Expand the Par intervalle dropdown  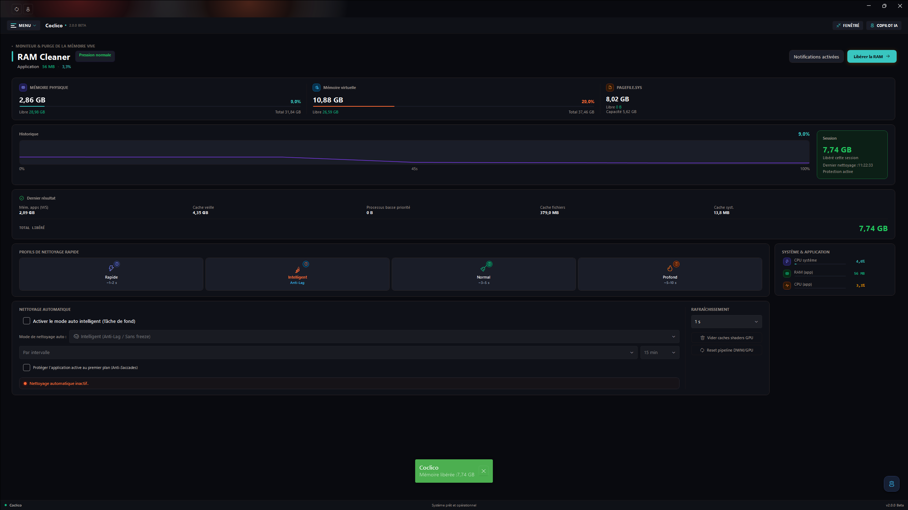(328, 352)
